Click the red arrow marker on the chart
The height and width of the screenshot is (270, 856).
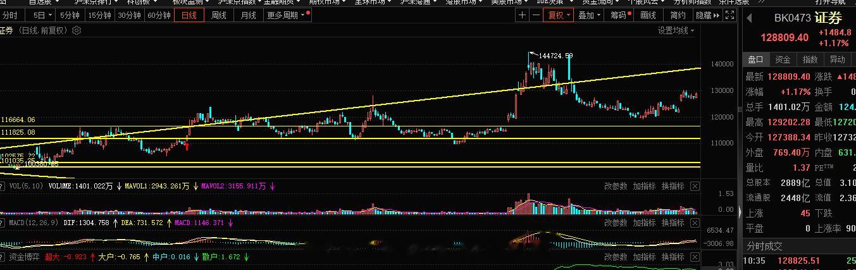187,146
